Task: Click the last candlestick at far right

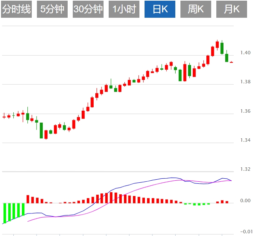Action: point(231,62)
